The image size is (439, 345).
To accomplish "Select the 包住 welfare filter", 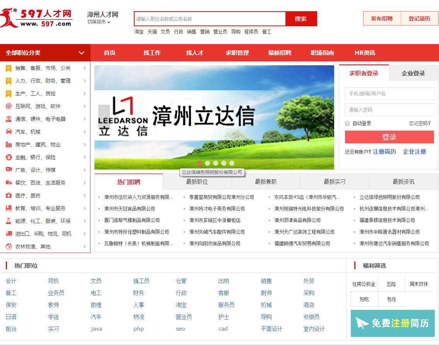I will (391, 299).
